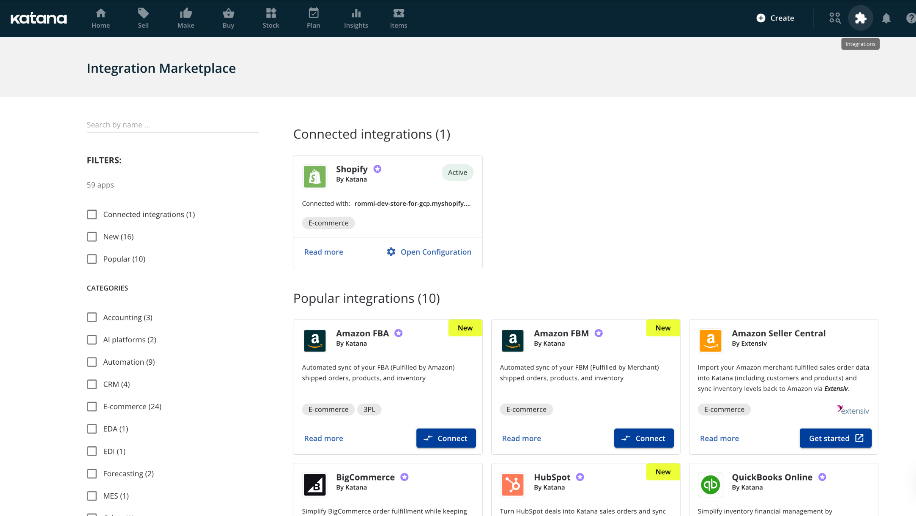Check the Accounting (3) category
Image resolution: width=916 pixels, height=516 pixels.
click(x=92, y=317)
